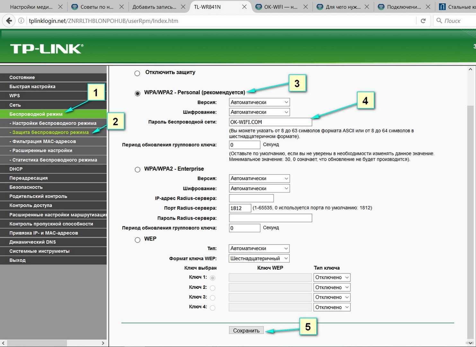The image size is (476, 347).
Task: Open 'Беспроводной режим' sidebar section
Action: (x=53, y=114)
